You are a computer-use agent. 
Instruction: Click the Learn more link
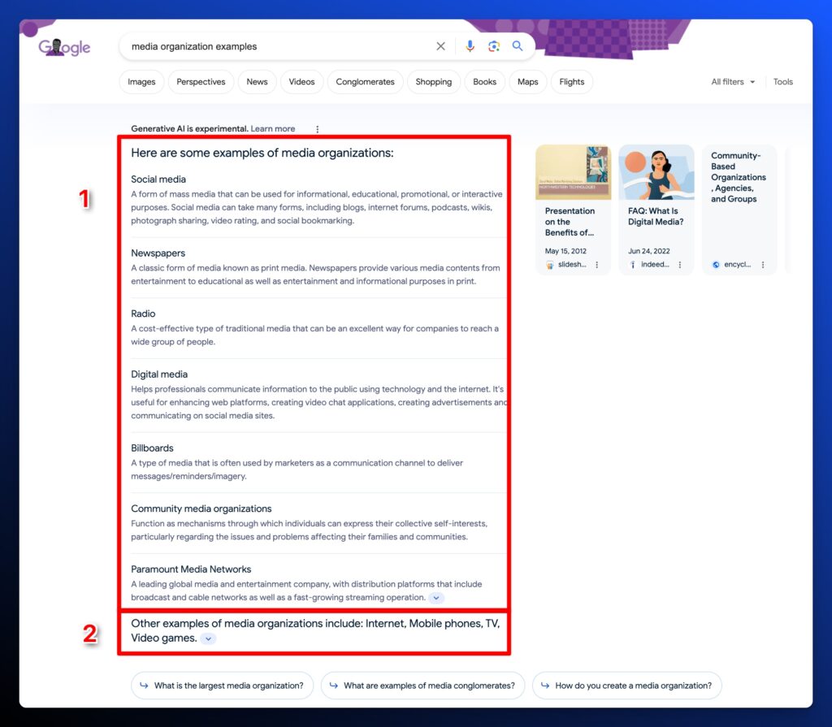click(272, 129)
